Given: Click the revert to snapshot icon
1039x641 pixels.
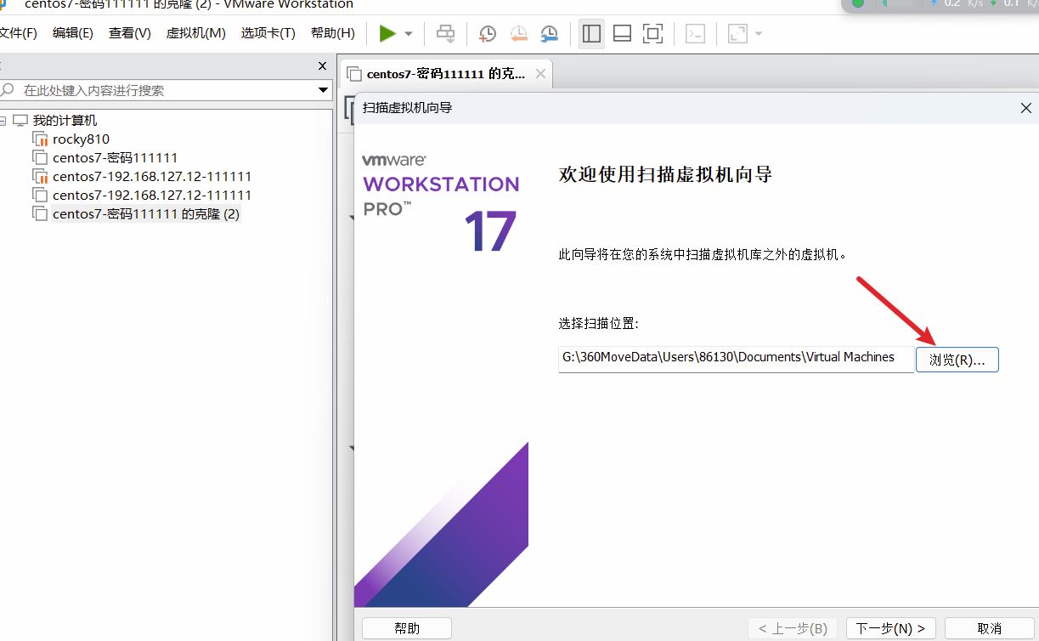Looking at the screenshot, I should pos(518,33).
